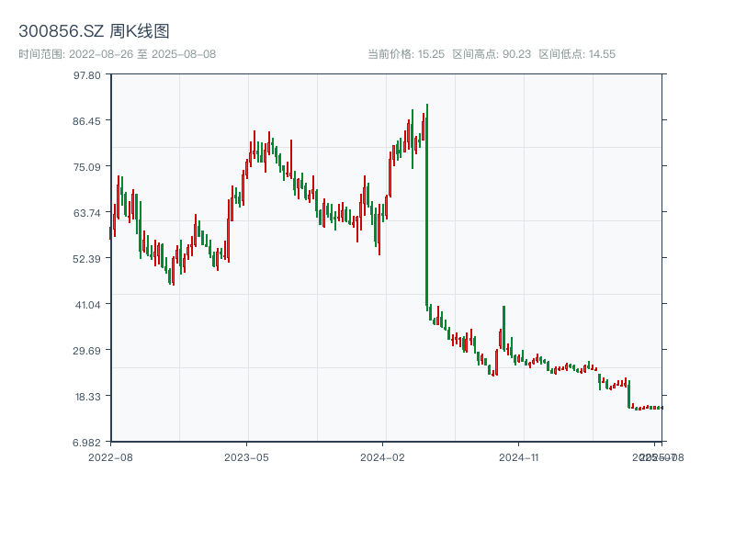Click the 区间低点 14.55 label
Screen dimensions: 735x551
[x=577, y=54]
